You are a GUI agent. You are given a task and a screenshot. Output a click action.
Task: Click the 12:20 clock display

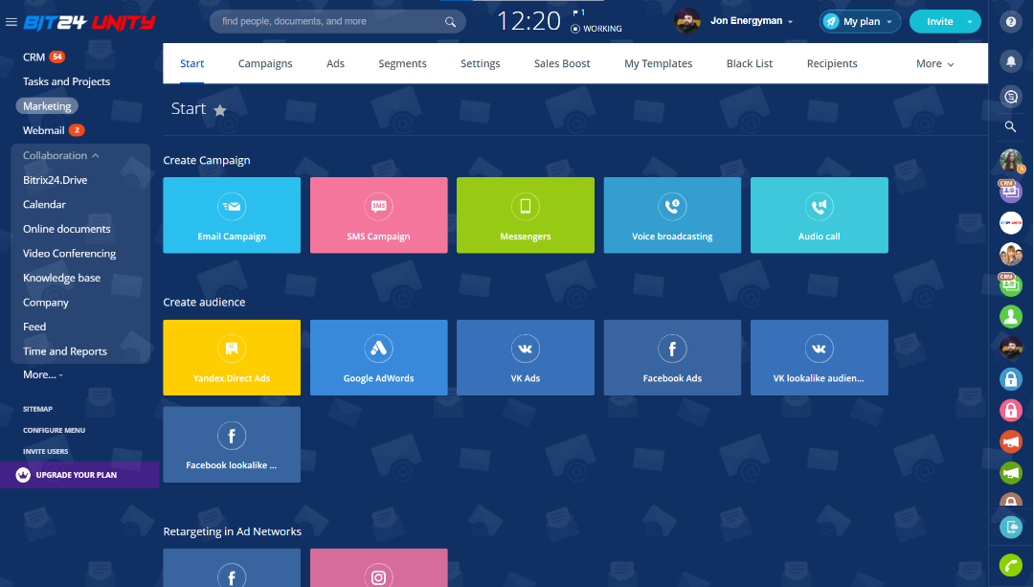click(x=528, y=21)
